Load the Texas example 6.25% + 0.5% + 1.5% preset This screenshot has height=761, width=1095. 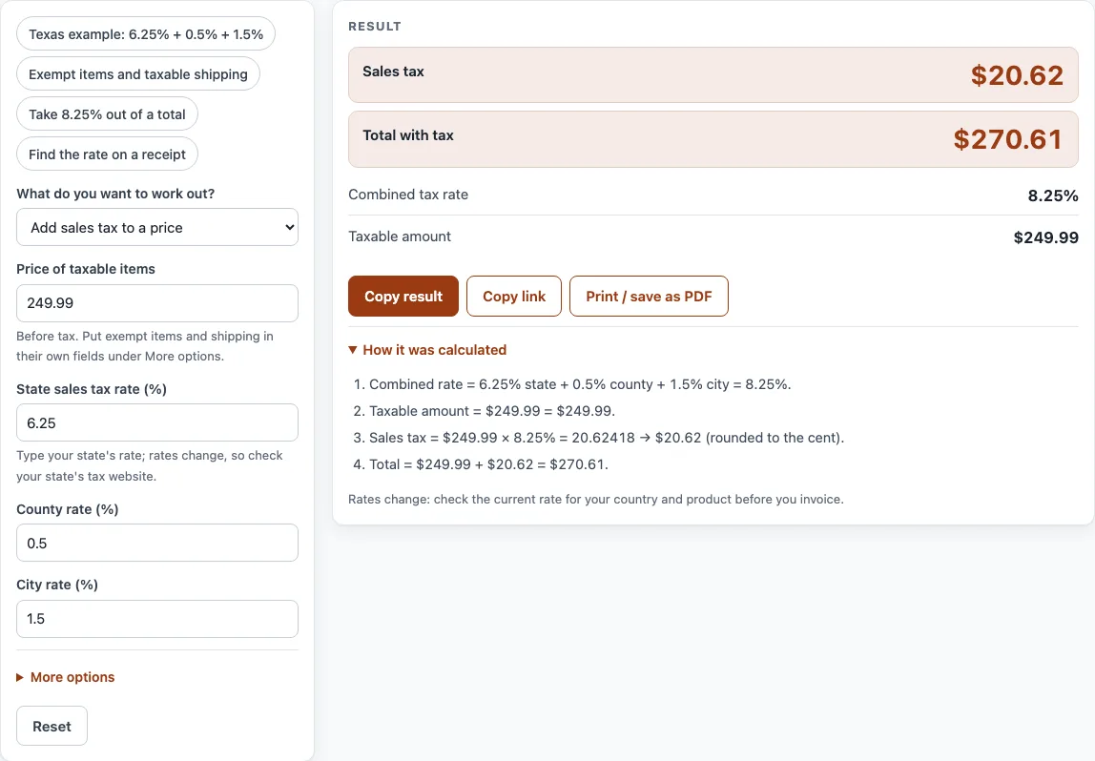pyautogui.click(x=145, y=34)
